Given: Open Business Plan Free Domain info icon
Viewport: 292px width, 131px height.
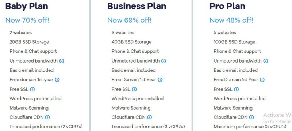Looking at the screenshot, I should tap(160, 80).
